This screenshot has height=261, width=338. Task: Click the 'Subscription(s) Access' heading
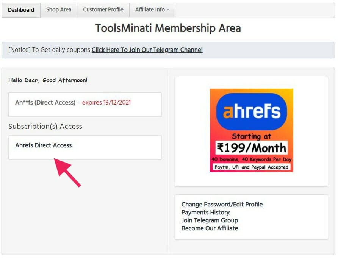click(45, 127)
